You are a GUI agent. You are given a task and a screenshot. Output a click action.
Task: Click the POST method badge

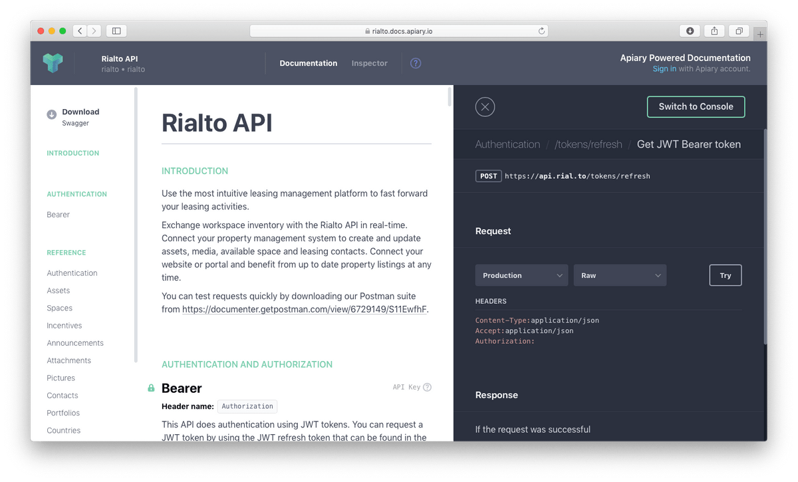[x=488, y=176]
